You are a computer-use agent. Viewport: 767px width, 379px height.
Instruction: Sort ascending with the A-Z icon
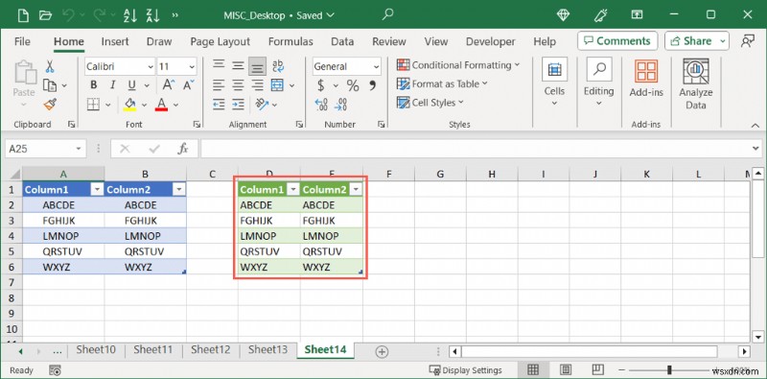(x=130, y=15)
